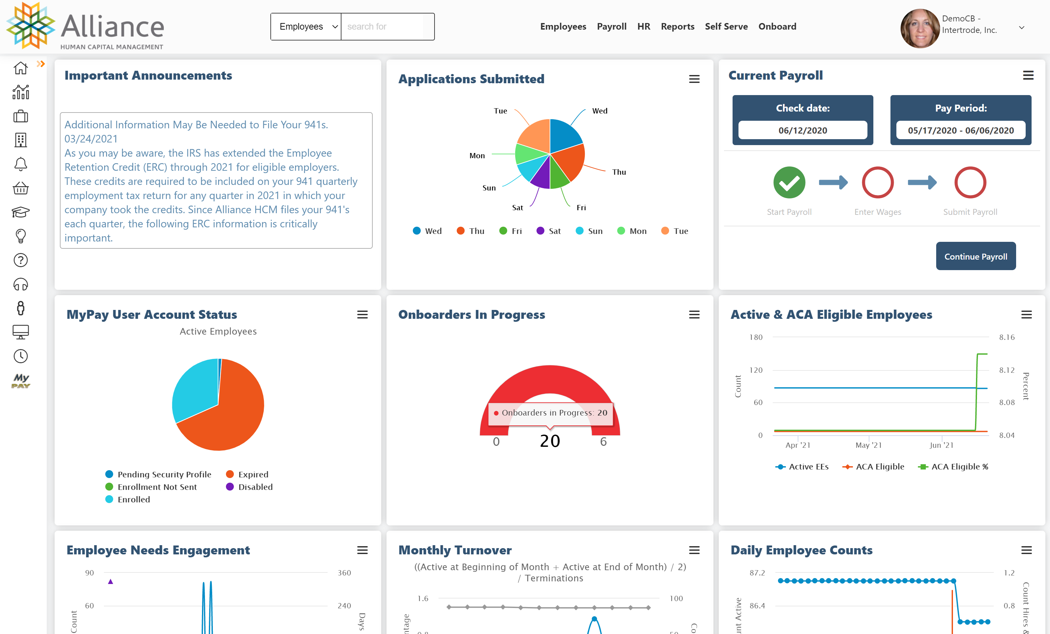
Task: Toggle Enrolled legend item in MyPay chart
Action: 127,499
